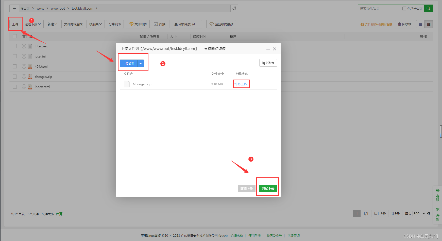Viewport: 442px width, 241px height.
Task: Open the user manual (使用手册) link
Action: [254, 236]
